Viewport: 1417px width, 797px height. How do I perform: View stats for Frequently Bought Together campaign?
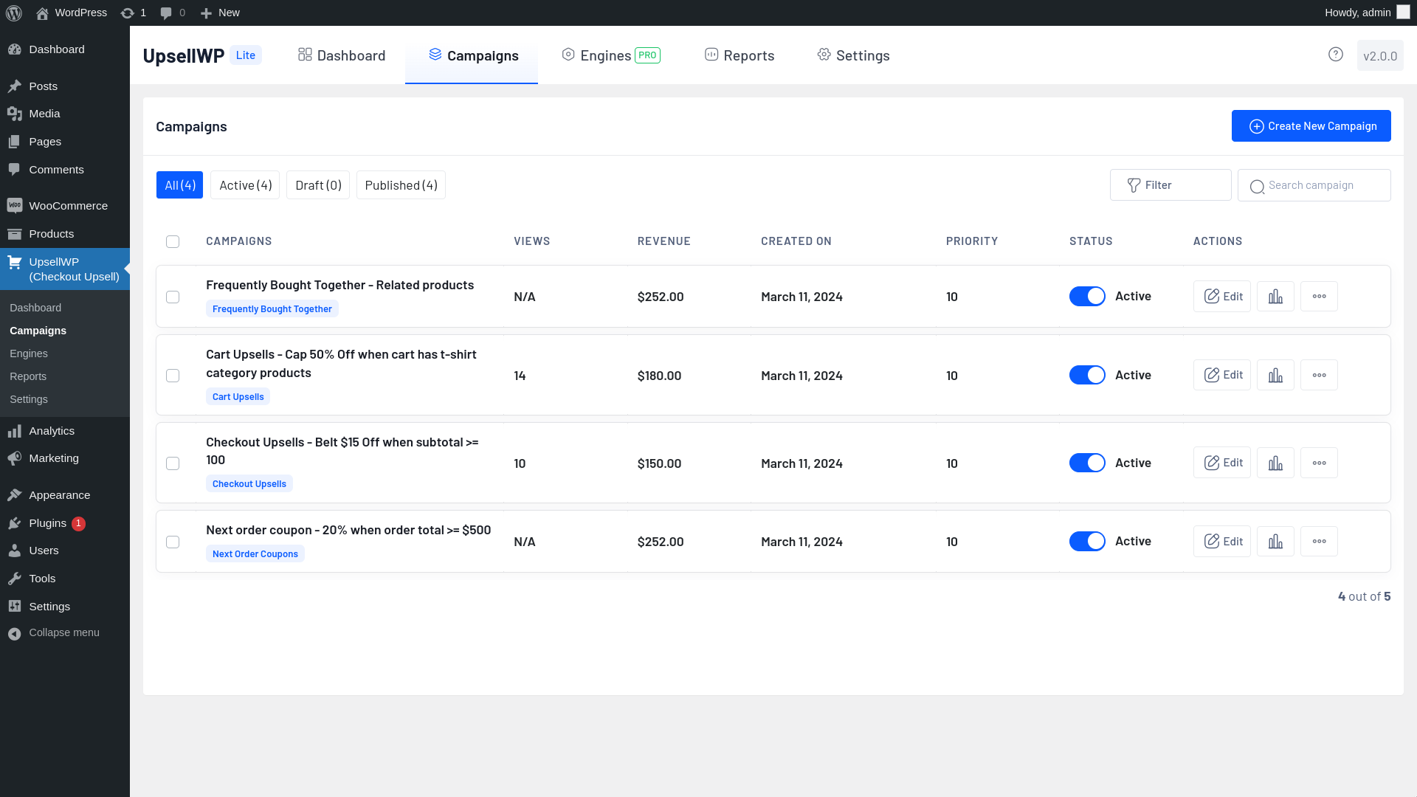(x=1275, y=296)
